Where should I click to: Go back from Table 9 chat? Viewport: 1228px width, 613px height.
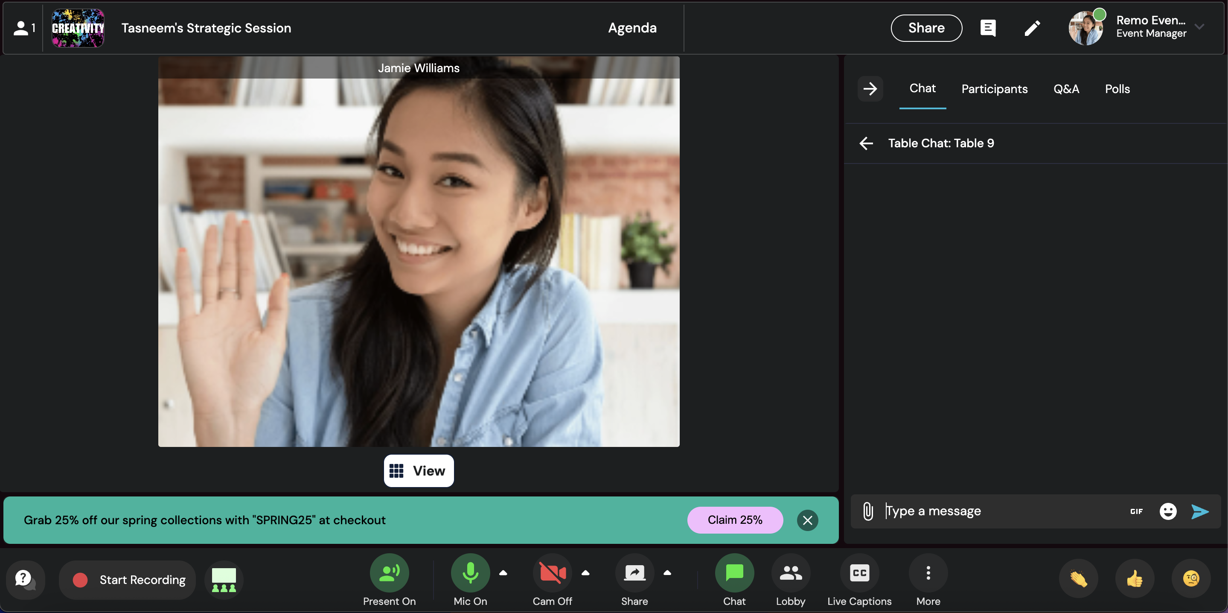pos(866,143)
